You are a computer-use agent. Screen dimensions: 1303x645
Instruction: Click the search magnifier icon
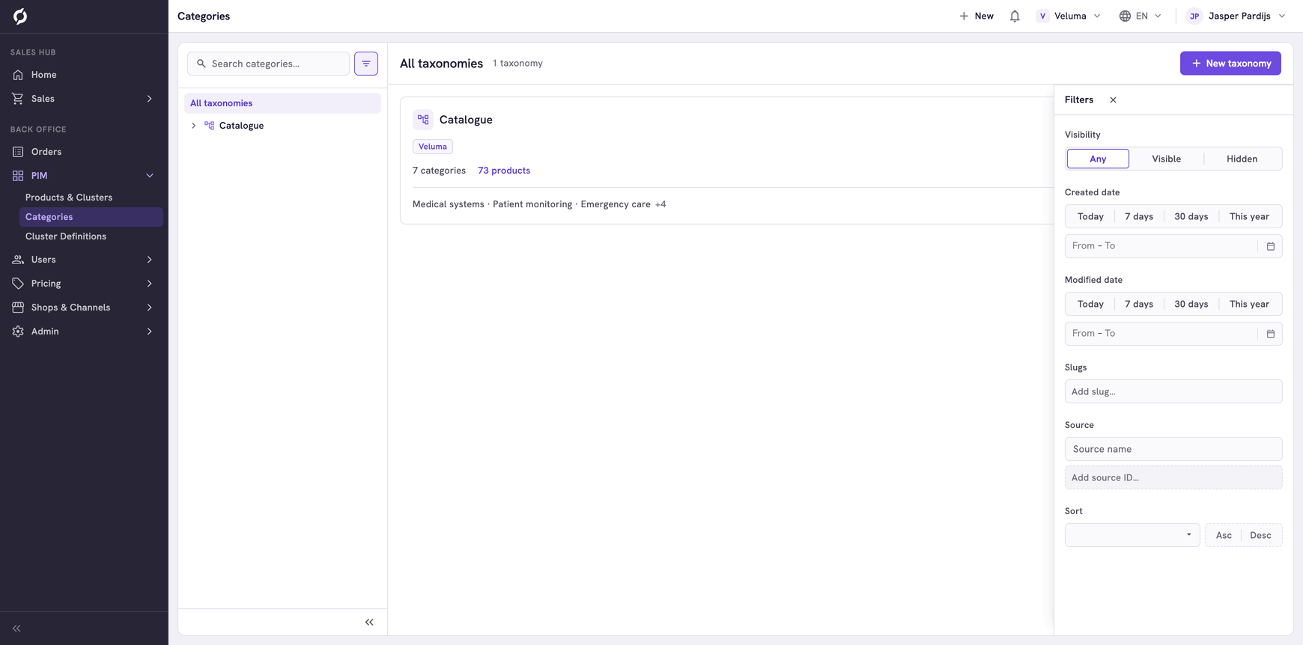point(201,64)
